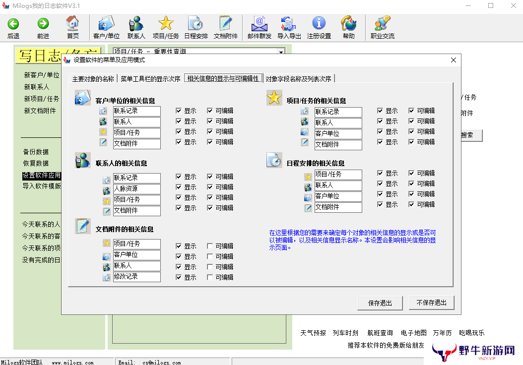Open 新文档附件 in left sidebar

click(40, 111)
